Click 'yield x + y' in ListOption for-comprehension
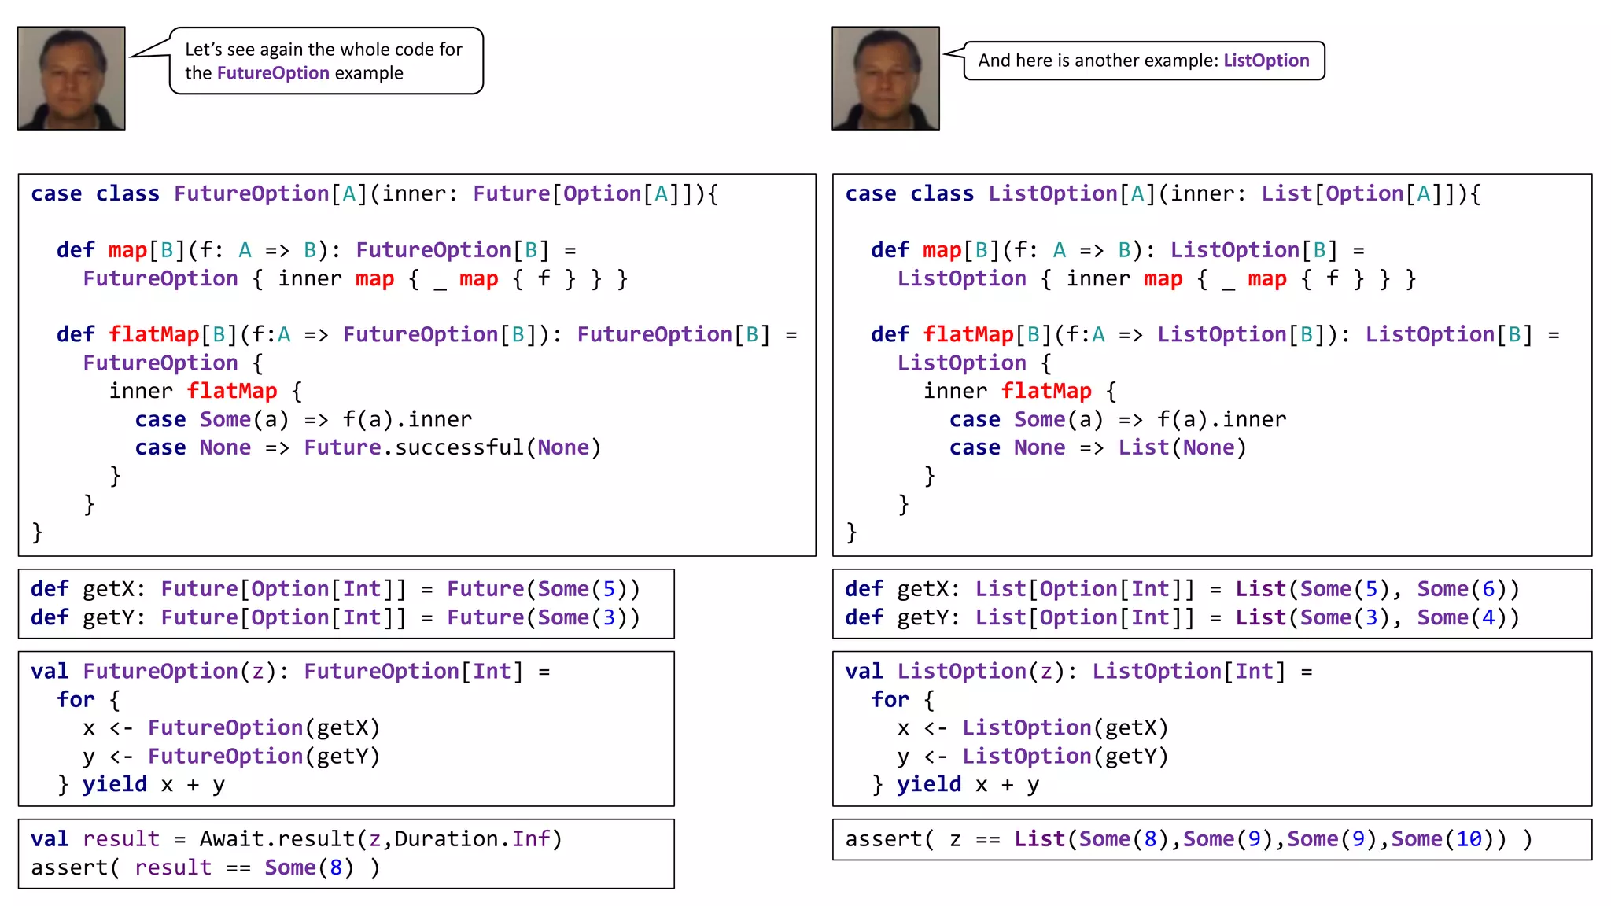This screenshot has height=906, width=1611. pos(968,785)
